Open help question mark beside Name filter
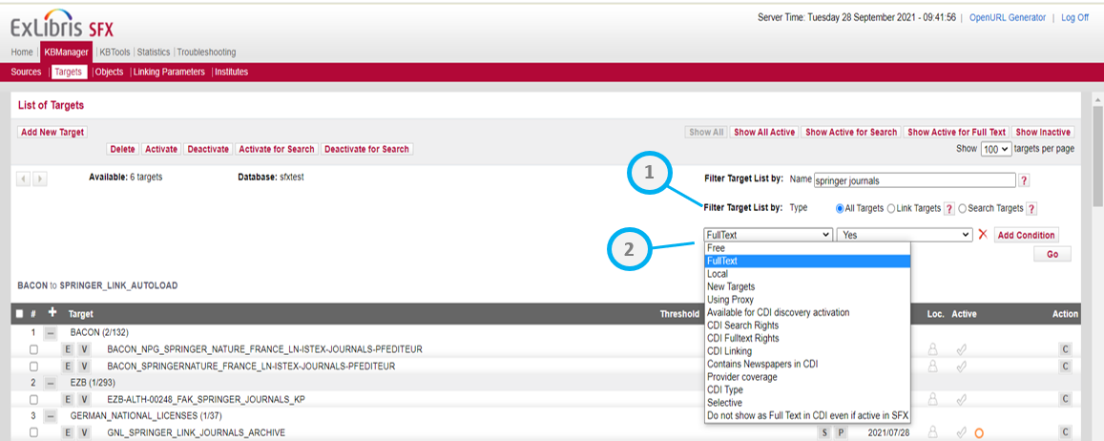 [x=1024, y=180]
